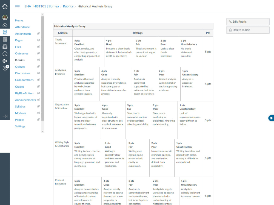
Task: Click the Content Relevance criterion cell
Action: [x=63, y=191]
